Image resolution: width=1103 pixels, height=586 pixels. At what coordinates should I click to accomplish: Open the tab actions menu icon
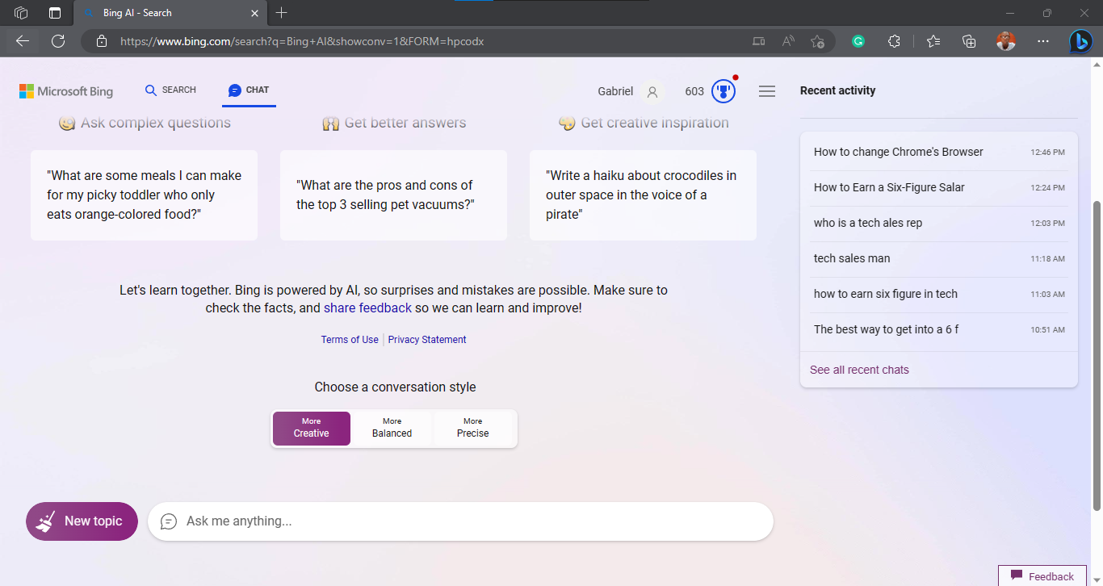(55, 13)
